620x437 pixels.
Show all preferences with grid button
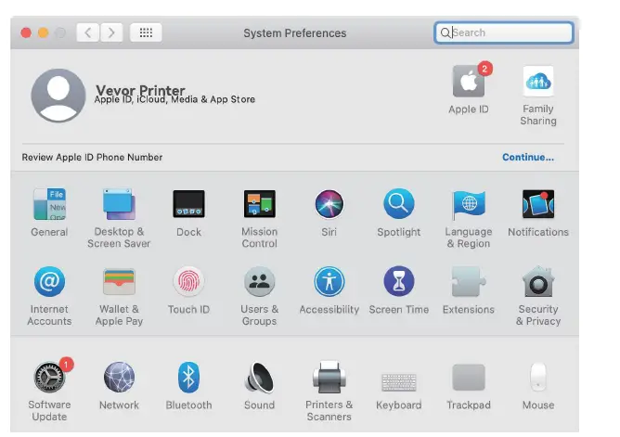146,32
